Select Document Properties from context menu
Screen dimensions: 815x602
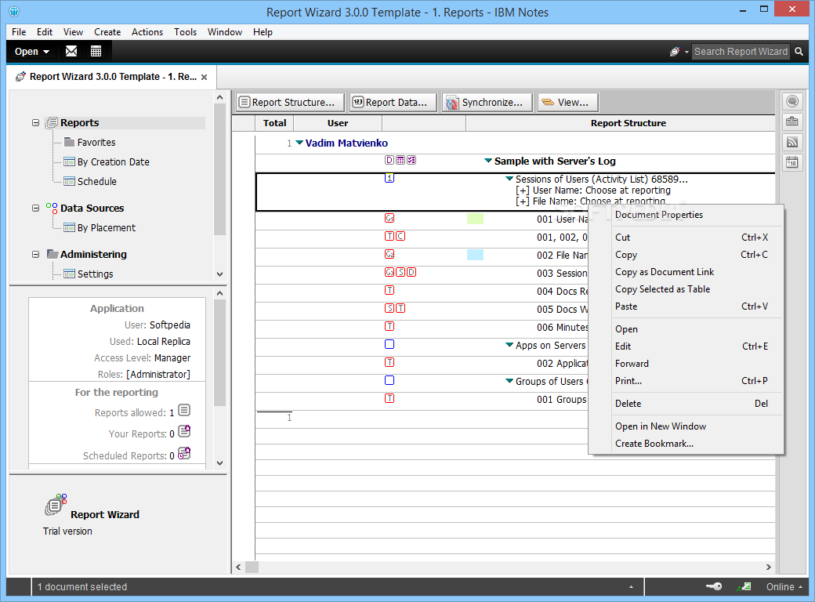pos(658,215)
